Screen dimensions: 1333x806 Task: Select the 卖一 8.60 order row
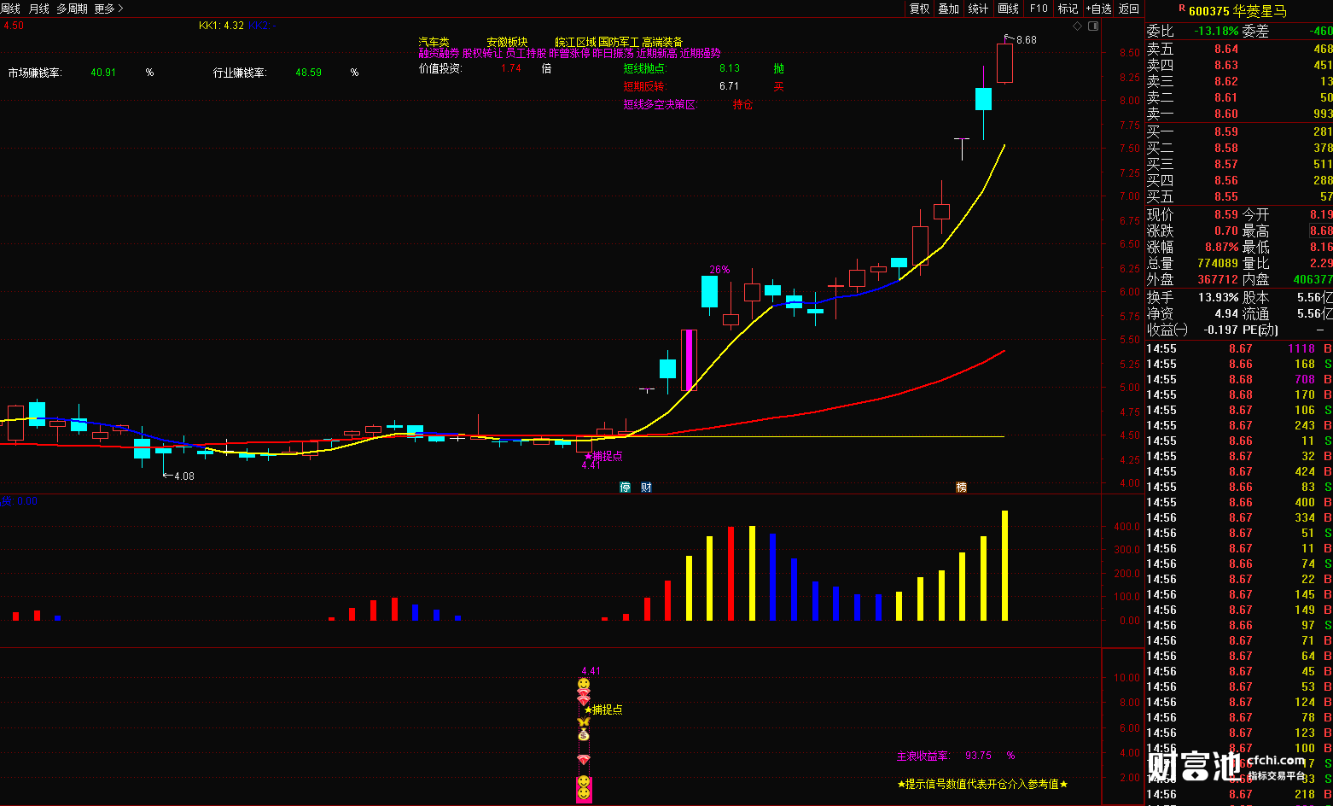coord(1239,114)
